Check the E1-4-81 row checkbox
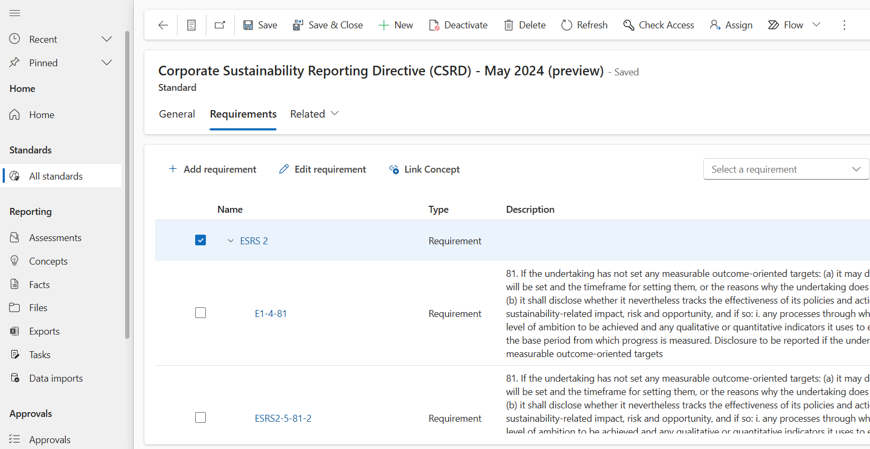Viewport: 870px width, 449px height. [x=201, y=313]
